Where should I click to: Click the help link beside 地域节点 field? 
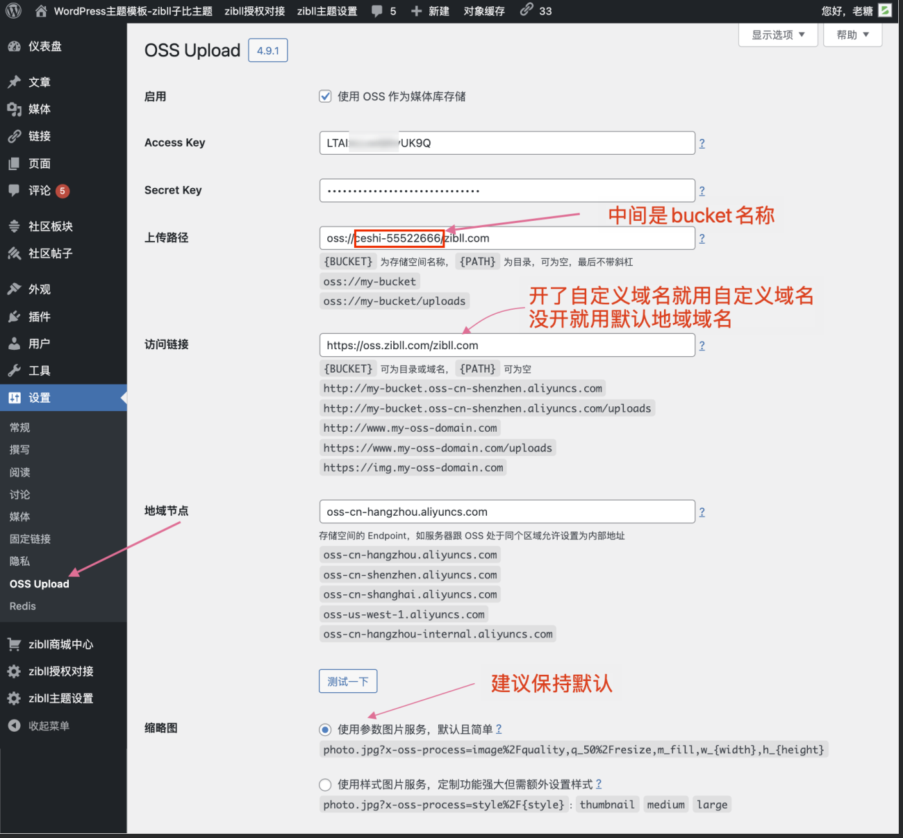coord(702,512)
